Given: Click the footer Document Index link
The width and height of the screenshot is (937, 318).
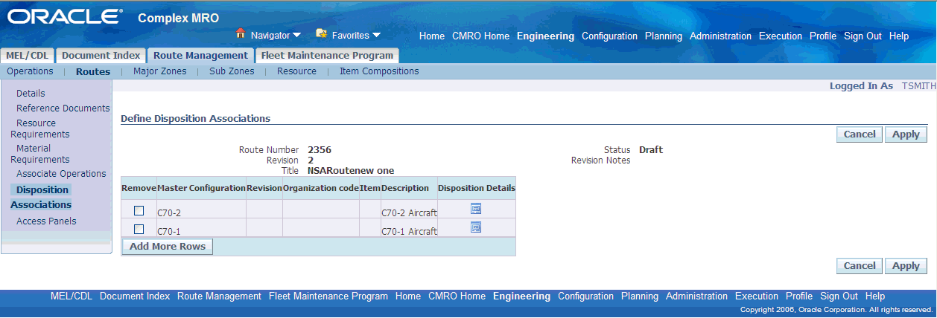Looking at the screenshot, I should coord(135,296).
